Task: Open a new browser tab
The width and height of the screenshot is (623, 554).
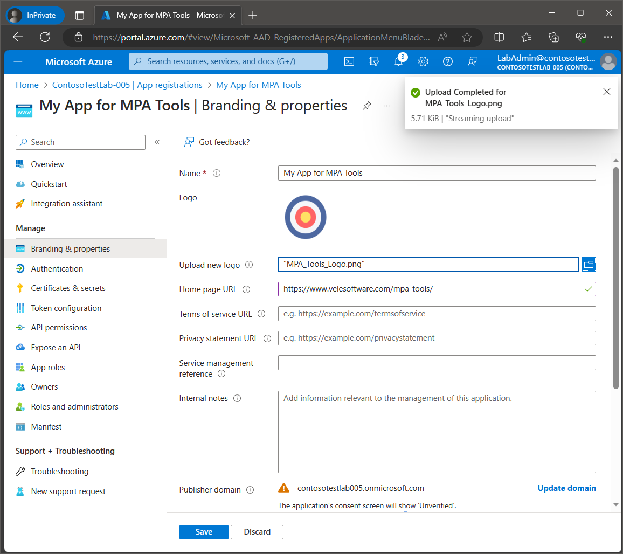Action: pos(253,15)
